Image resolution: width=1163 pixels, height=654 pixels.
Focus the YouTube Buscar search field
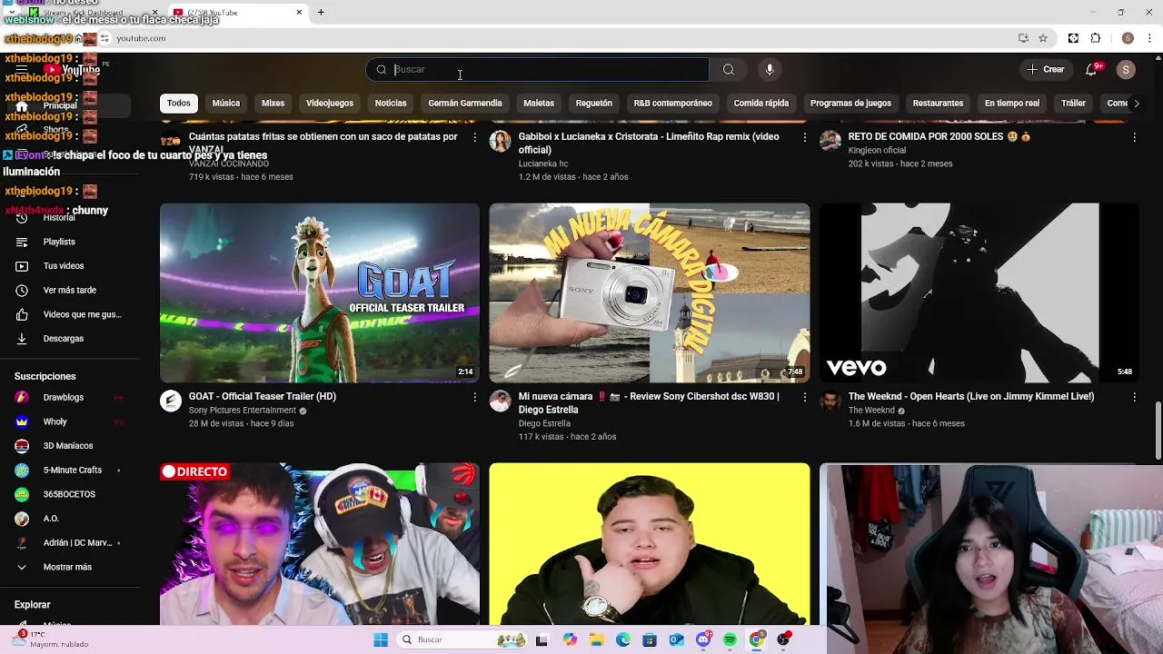coord(538,70)
